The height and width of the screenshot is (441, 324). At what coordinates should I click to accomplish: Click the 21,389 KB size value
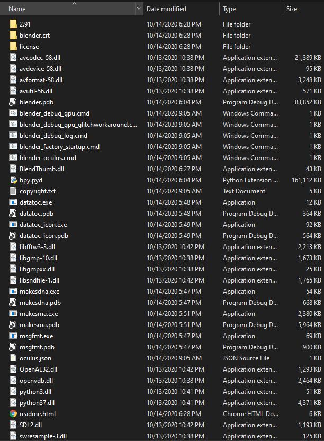coord(308,58)
